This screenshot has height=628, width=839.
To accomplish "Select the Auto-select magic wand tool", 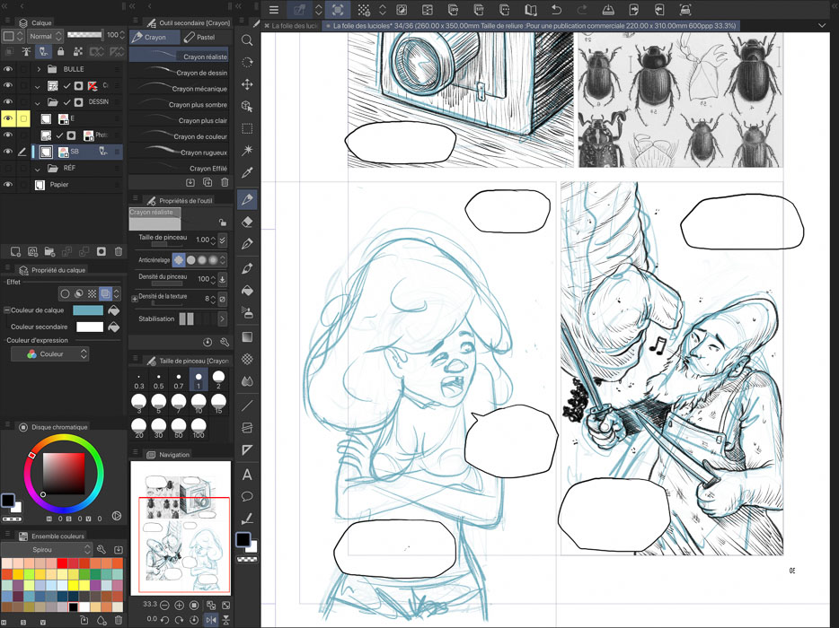I will point(247,150).
